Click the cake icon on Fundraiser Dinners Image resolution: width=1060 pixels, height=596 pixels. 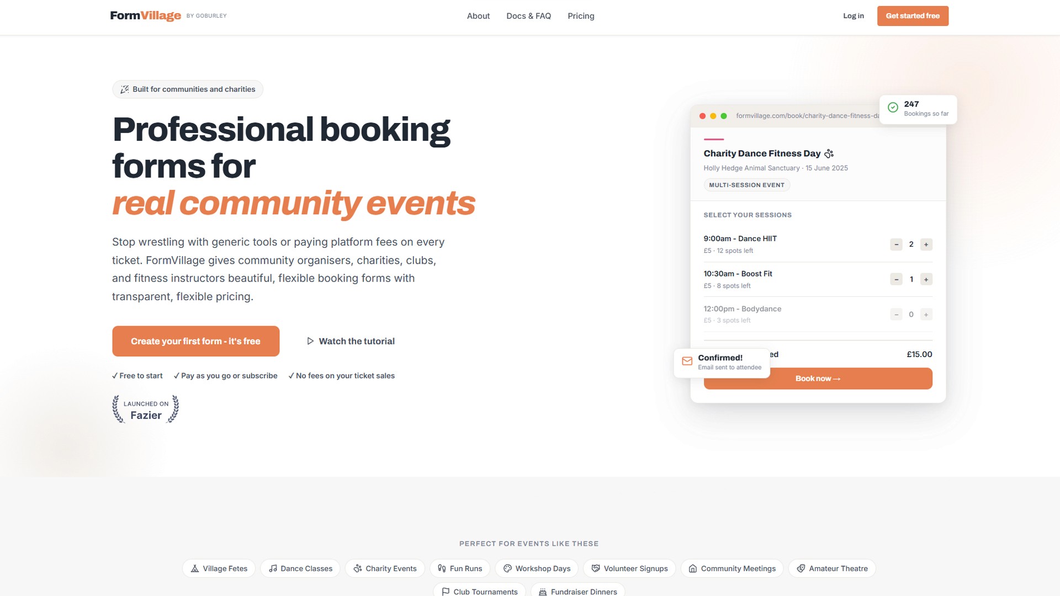coord(543,592)
